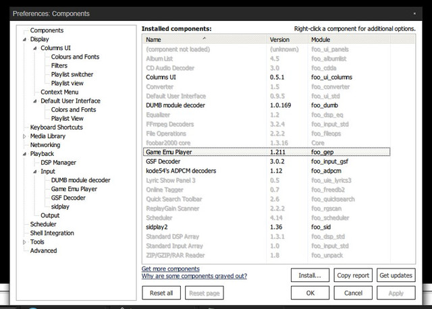Screen dimensions: 432x309
Task: Expand the Media Library node
Action: (x=24, y=136)
